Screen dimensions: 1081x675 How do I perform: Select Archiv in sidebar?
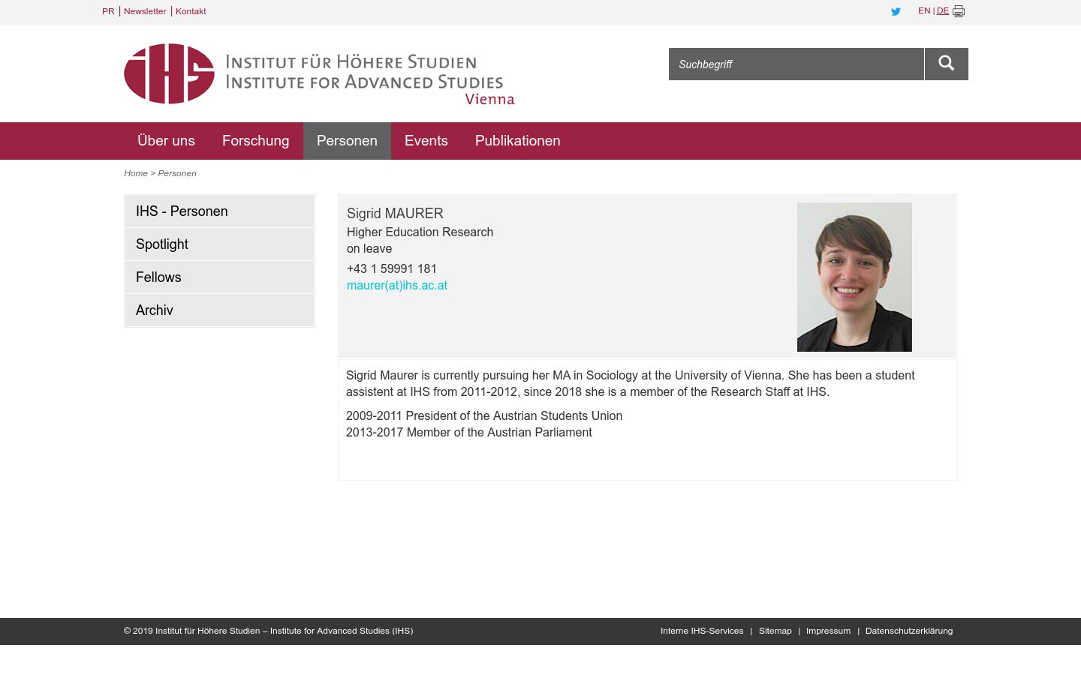[219, 310]
